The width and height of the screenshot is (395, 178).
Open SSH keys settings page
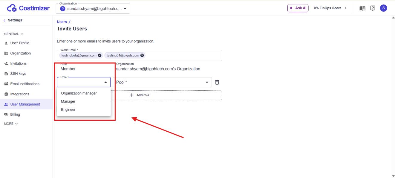(x=26, y=74)
